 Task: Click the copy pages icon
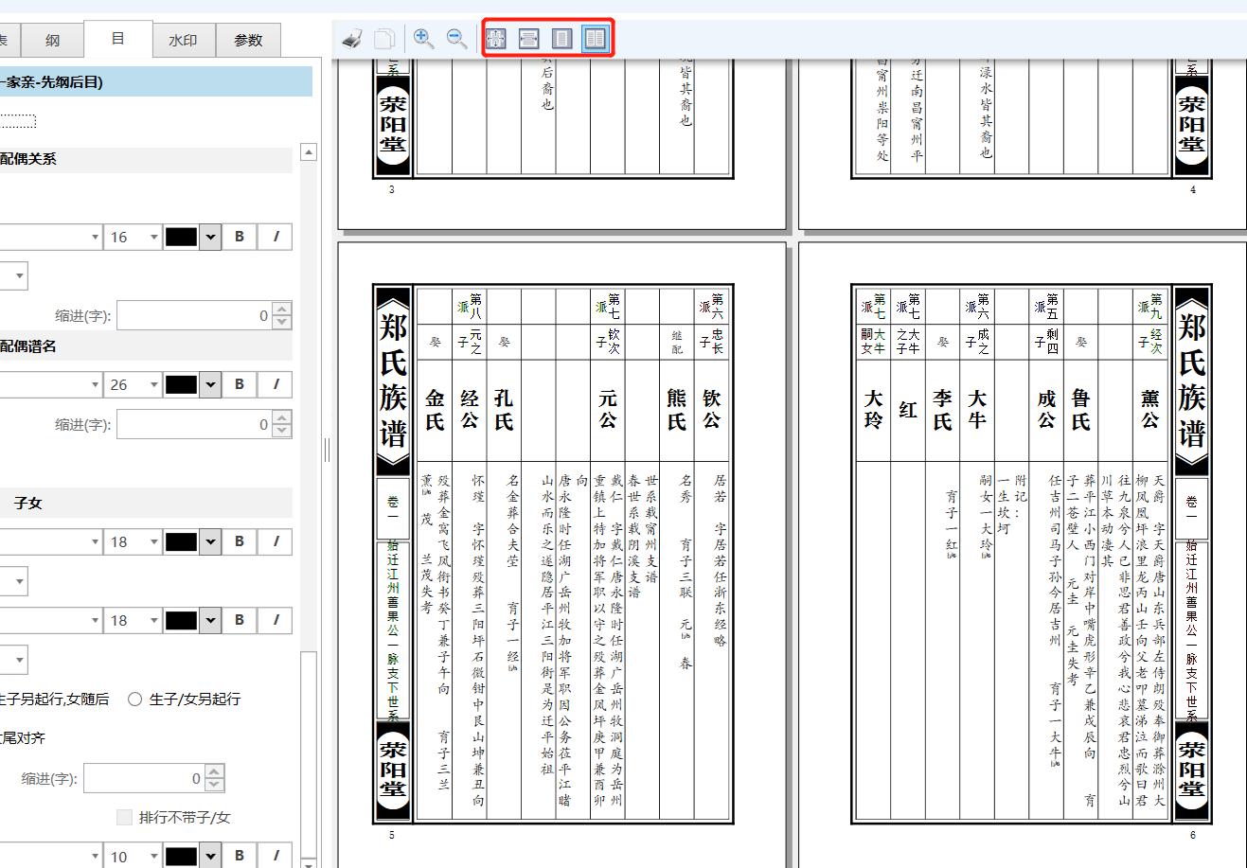[x=384, y=39]
